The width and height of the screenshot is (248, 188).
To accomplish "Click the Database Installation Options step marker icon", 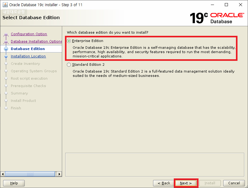I will pyautogui.click(x=6, y=42).
